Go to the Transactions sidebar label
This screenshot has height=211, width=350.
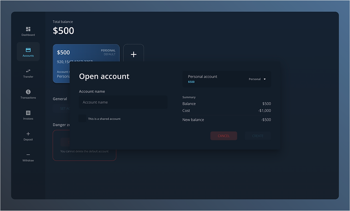[x=28, y=98]
